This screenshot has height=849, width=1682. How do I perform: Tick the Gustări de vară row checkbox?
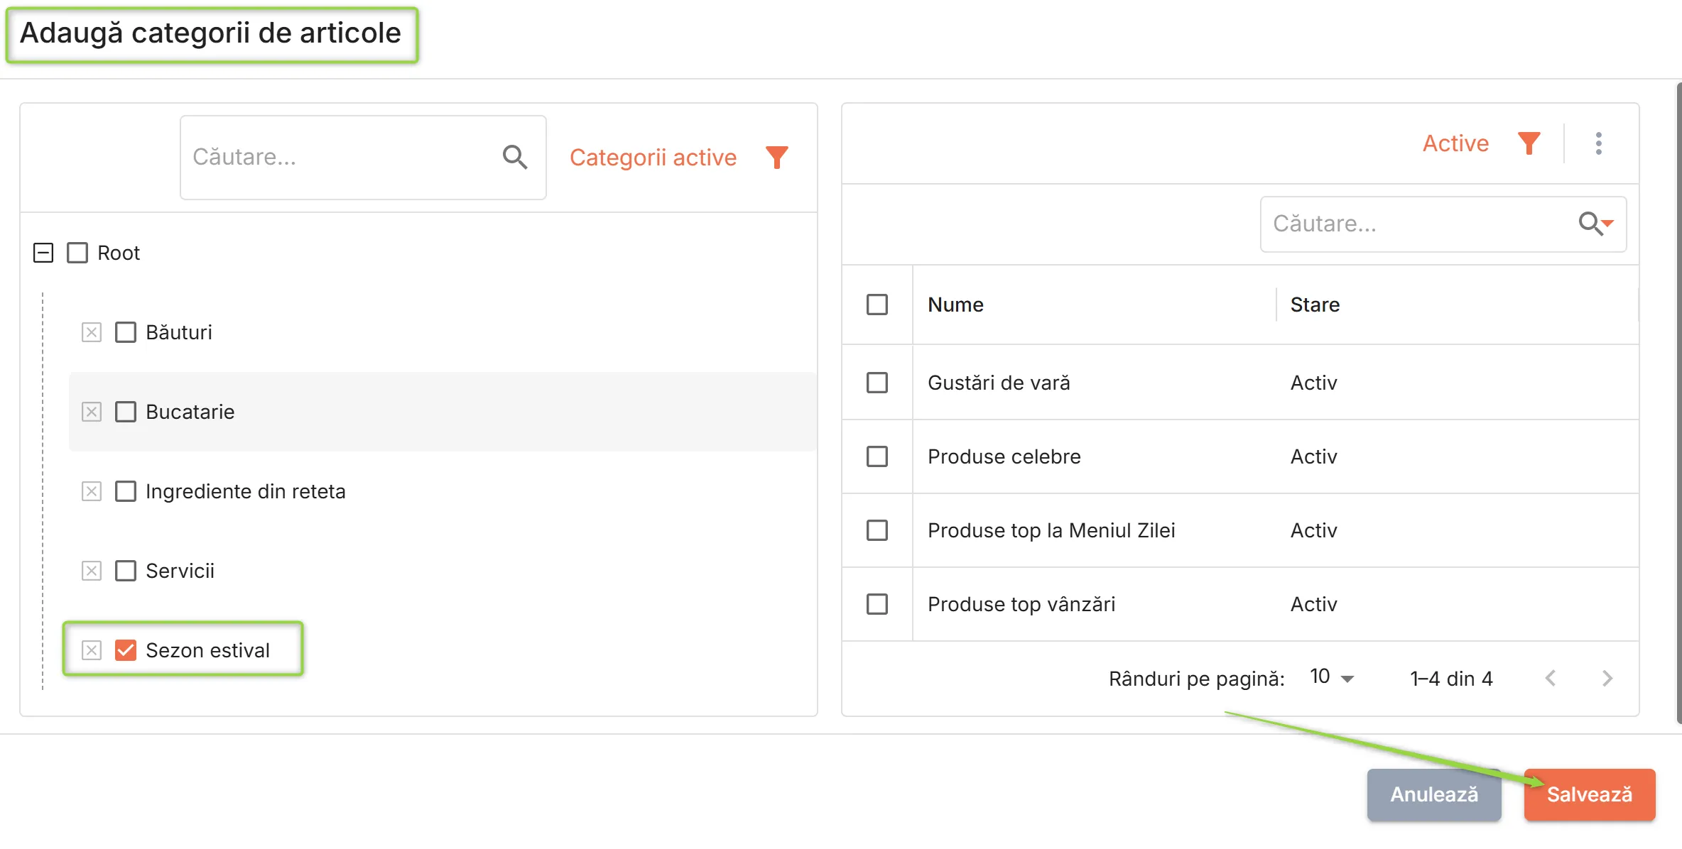coord(877,383)
